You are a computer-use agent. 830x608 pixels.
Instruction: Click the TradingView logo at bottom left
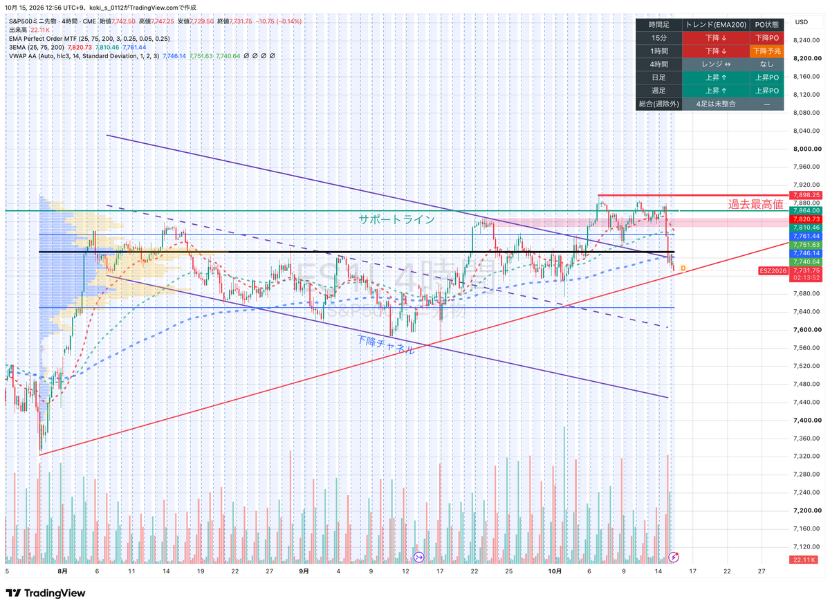pos(46,593)
